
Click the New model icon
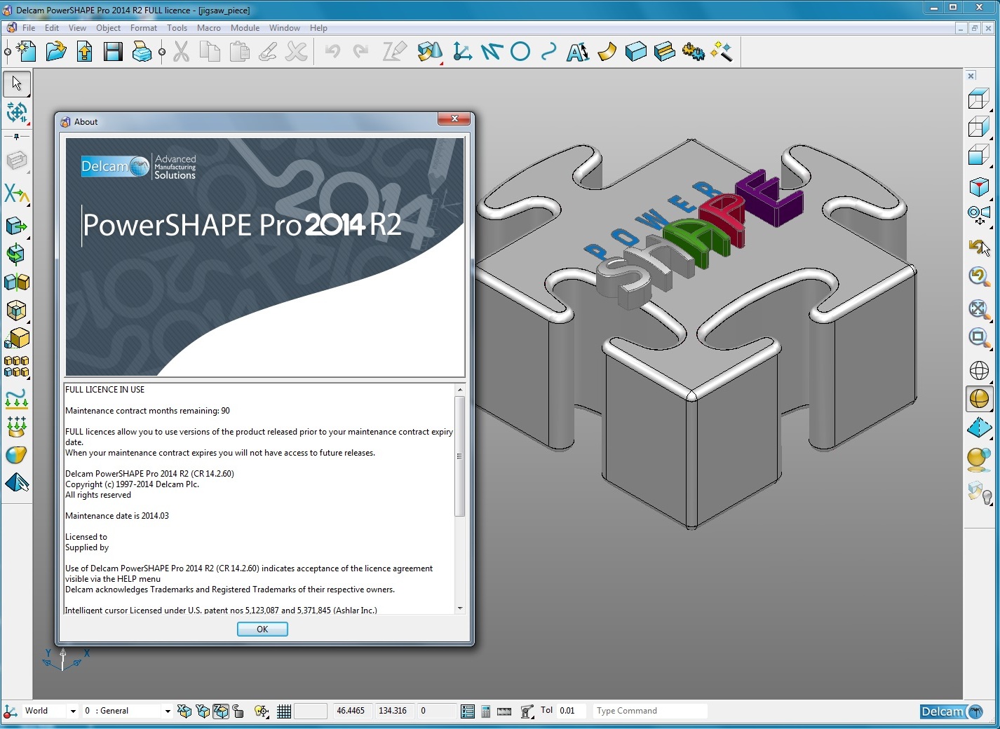click(27, 51)
